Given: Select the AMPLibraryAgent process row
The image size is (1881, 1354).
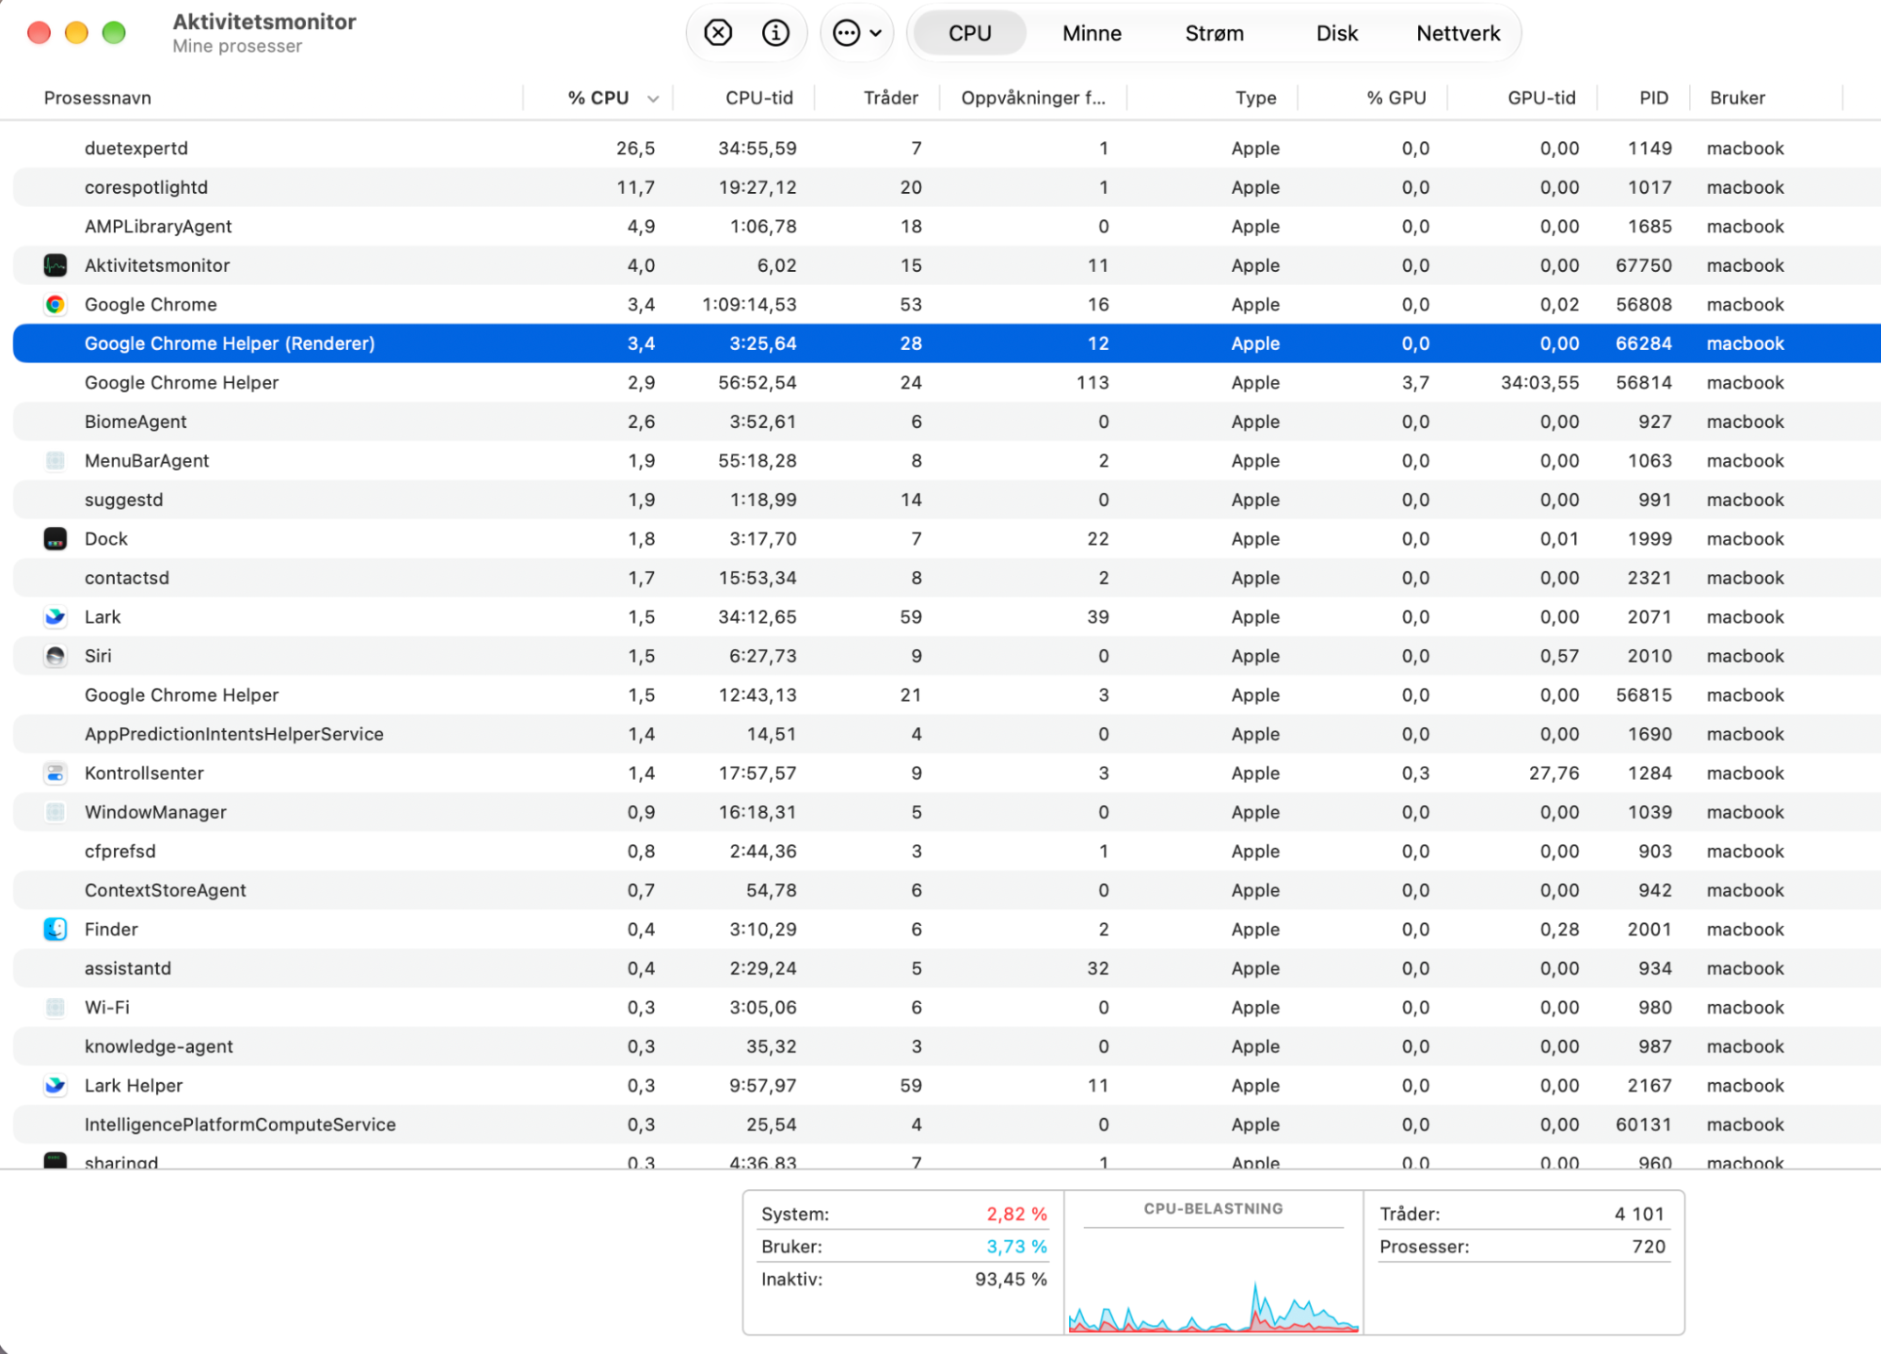Looking at the screenshot, I should tap(947, 226).
